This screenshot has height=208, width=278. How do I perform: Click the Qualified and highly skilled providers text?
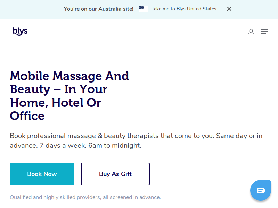(85, 197)
